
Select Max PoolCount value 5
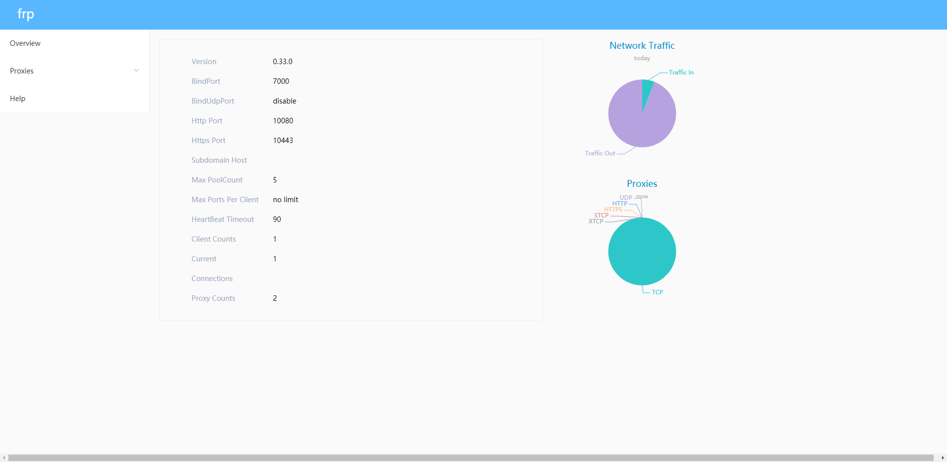tap(275, 180)
